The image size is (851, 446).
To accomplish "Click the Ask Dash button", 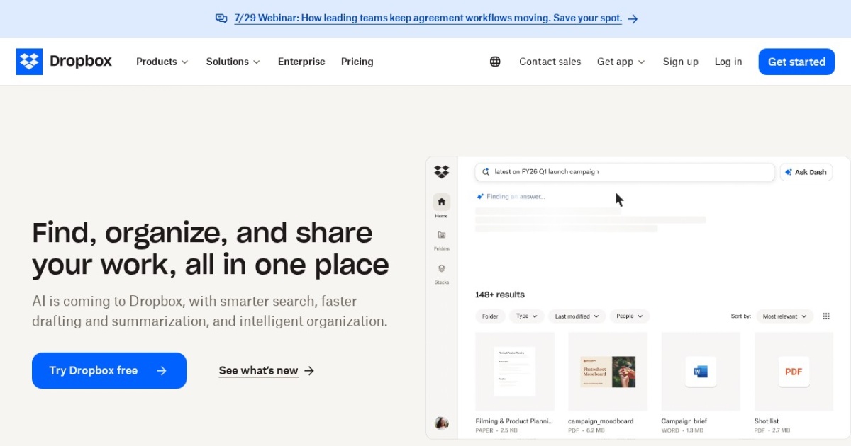I will 806,172.
